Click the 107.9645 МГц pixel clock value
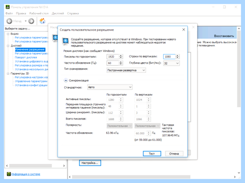 171,135
